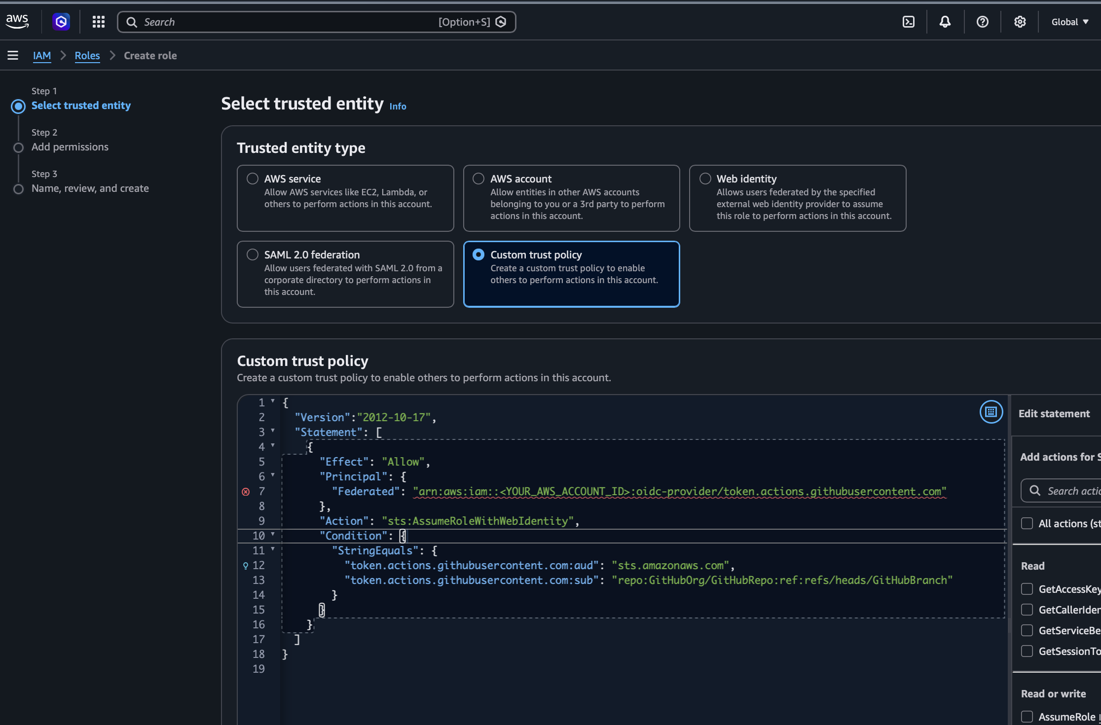The height and width of the screenshot is (725, 1101).
Task: Click the Amazon Q icon inside search bar
Action: [501, 22]
